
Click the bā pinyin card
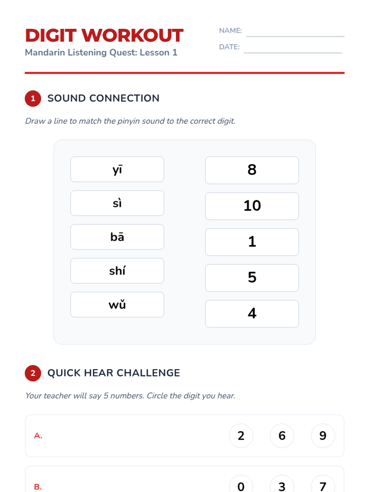click(x=117, y=237)
